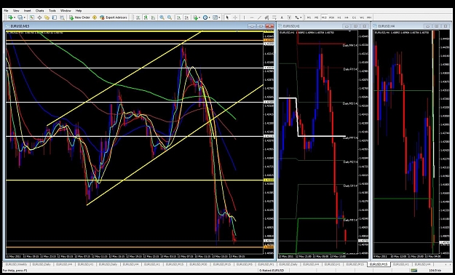Select the Crosshair tool

tap(235, 17)
